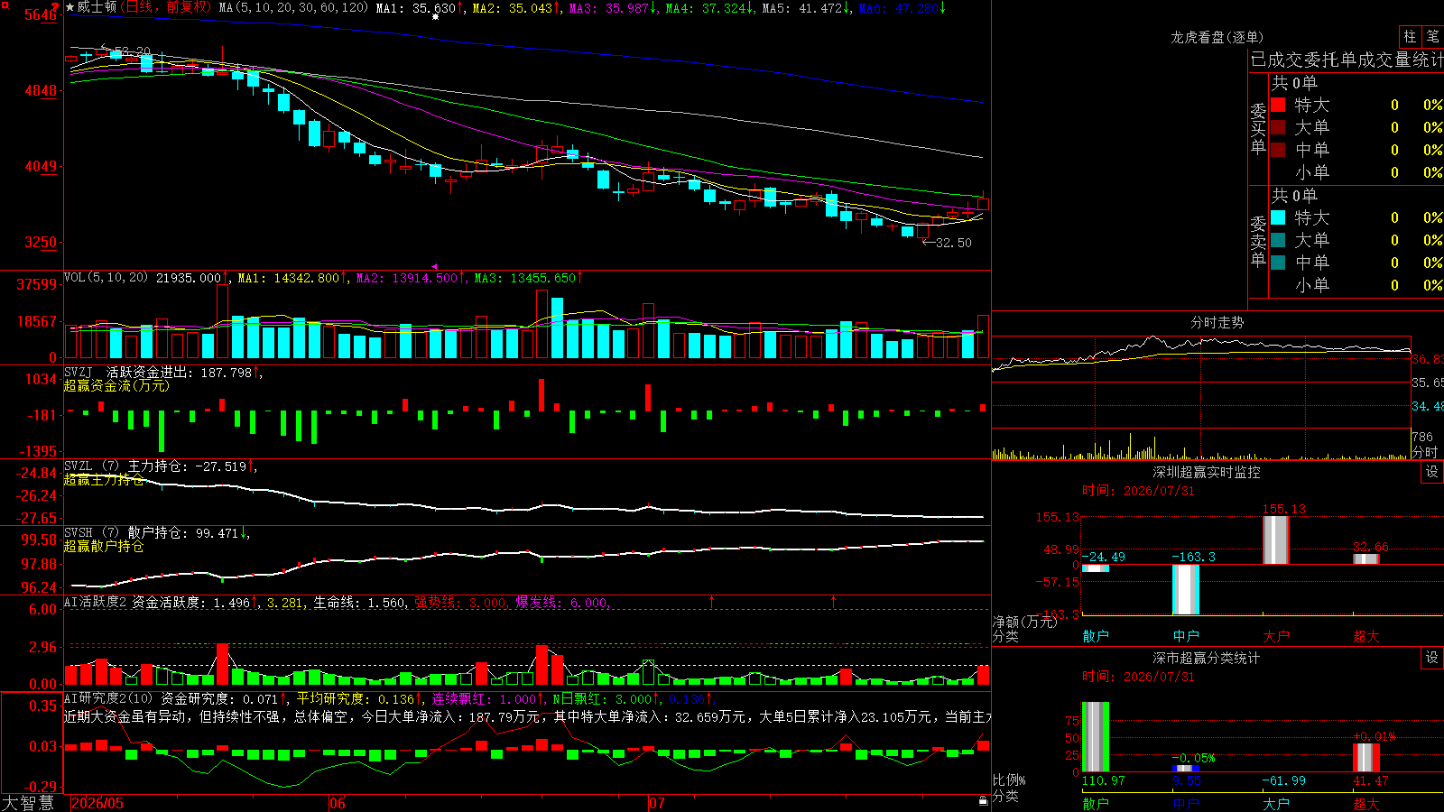Image resolution: width=1444 pixels, height=812 pixels.
Task: Open 设 settings for 深市超赢分类统计
Action: click(1432, 658)
